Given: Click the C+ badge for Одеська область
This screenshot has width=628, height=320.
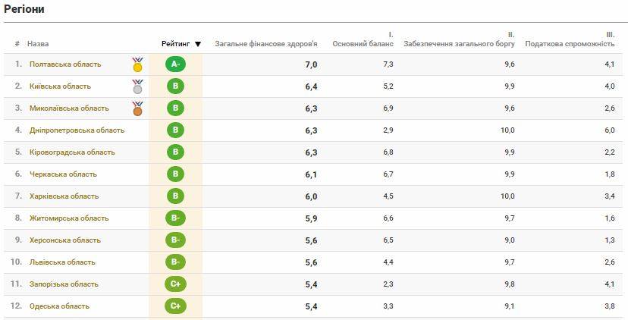Looking at the screenshot, I should (x=175, y=306).
